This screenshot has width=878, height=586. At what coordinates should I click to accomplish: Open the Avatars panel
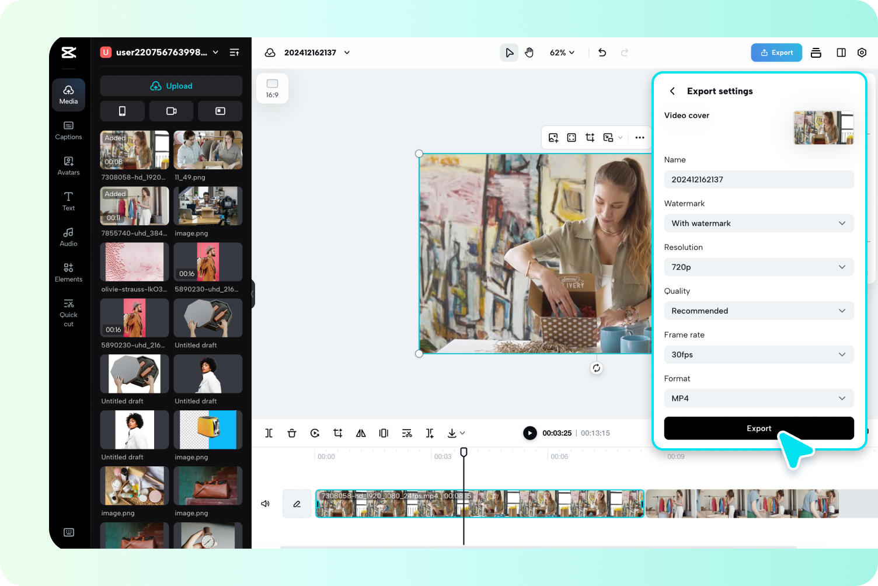coord(68,166)
